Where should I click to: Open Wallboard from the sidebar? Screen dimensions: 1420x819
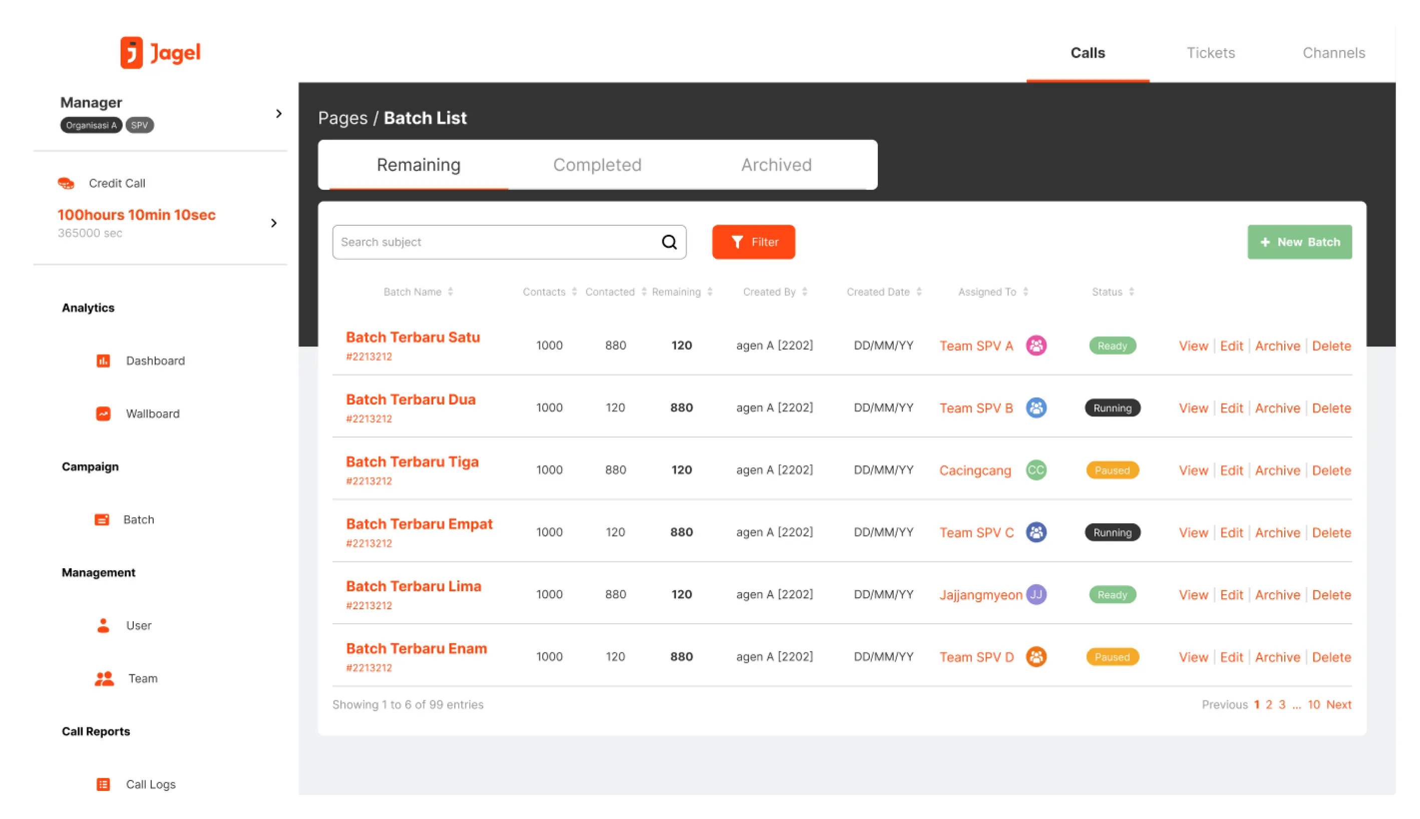pyautogui.click(x=152, y=414)
